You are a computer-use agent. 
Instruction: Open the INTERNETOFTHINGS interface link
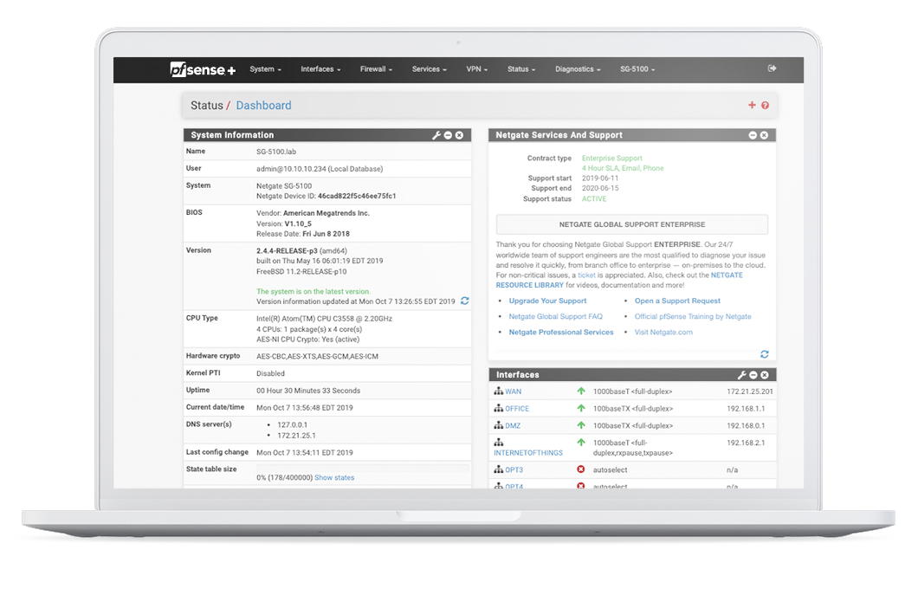[x=528, y=453]
